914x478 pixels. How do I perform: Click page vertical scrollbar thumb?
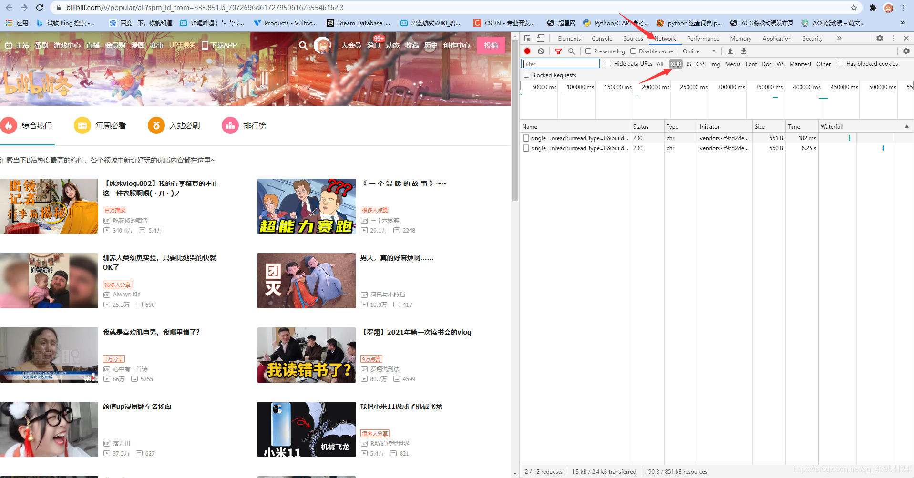pyautogui.click(x=515, y=121)
